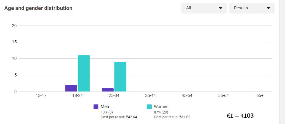Click the Age and gender distribution title
The height and width of the screenshot is (124, 287).
click(x=38, y=8)
